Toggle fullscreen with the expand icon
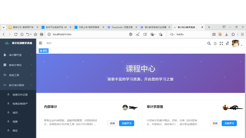 (221, 44)
